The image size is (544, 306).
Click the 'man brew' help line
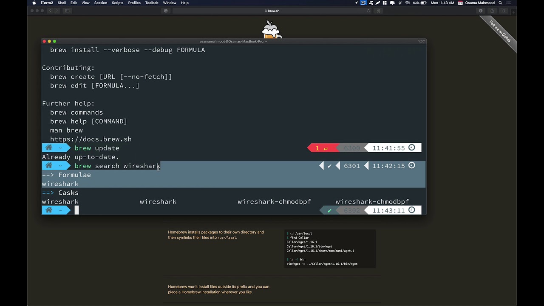pyautogui.click(x=66, y=130)
